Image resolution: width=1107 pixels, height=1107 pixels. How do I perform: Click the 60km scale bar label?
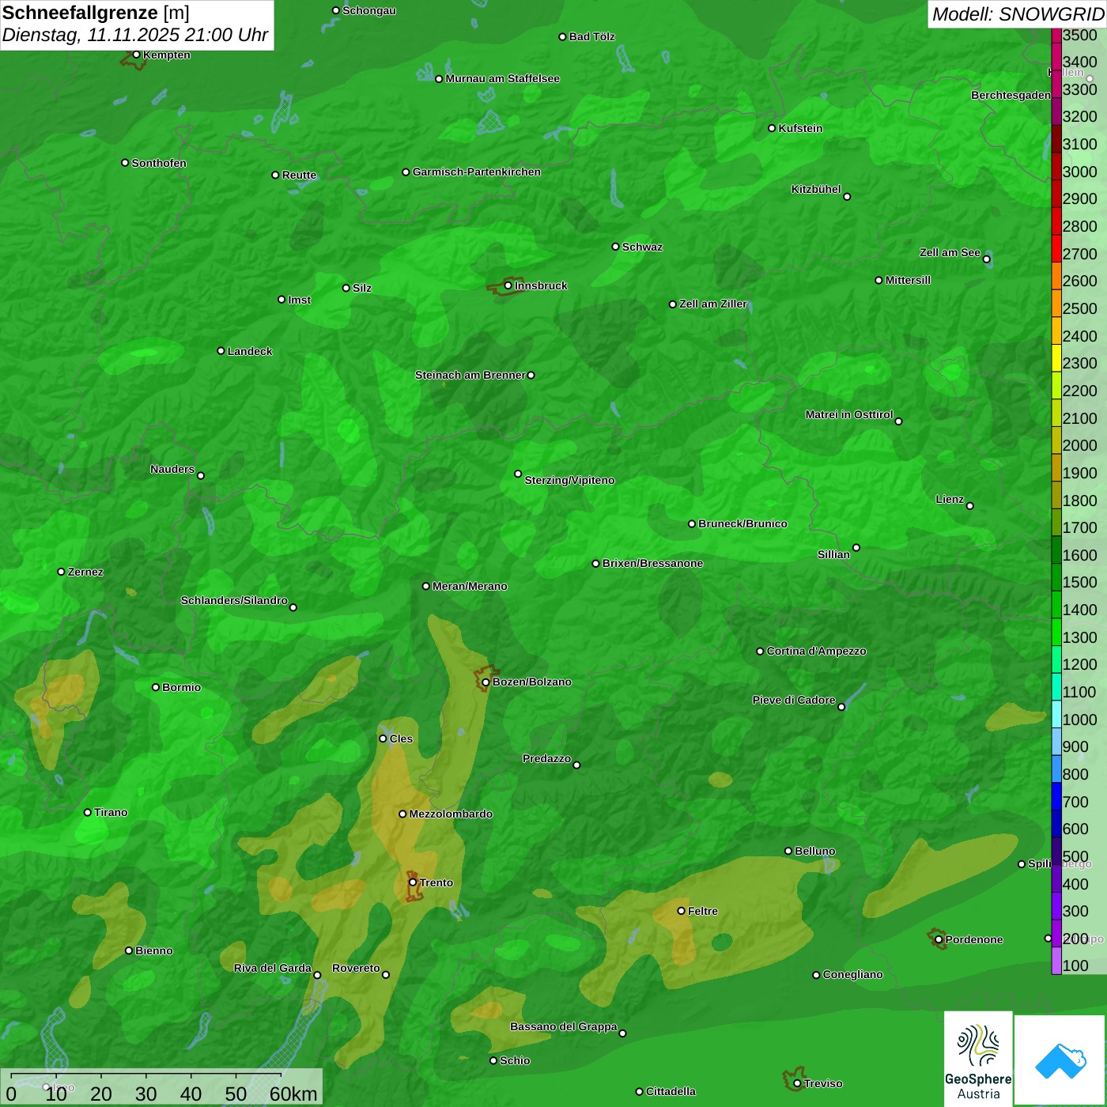293,1094
